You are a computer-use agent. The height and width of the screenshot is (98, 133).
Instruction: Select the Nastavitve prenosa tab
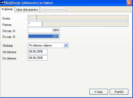[54, 10]
